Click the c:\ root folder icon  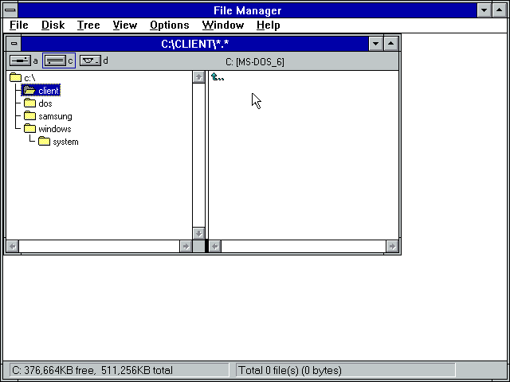pos(15,78)
